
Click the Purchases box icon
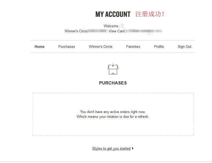113,69
